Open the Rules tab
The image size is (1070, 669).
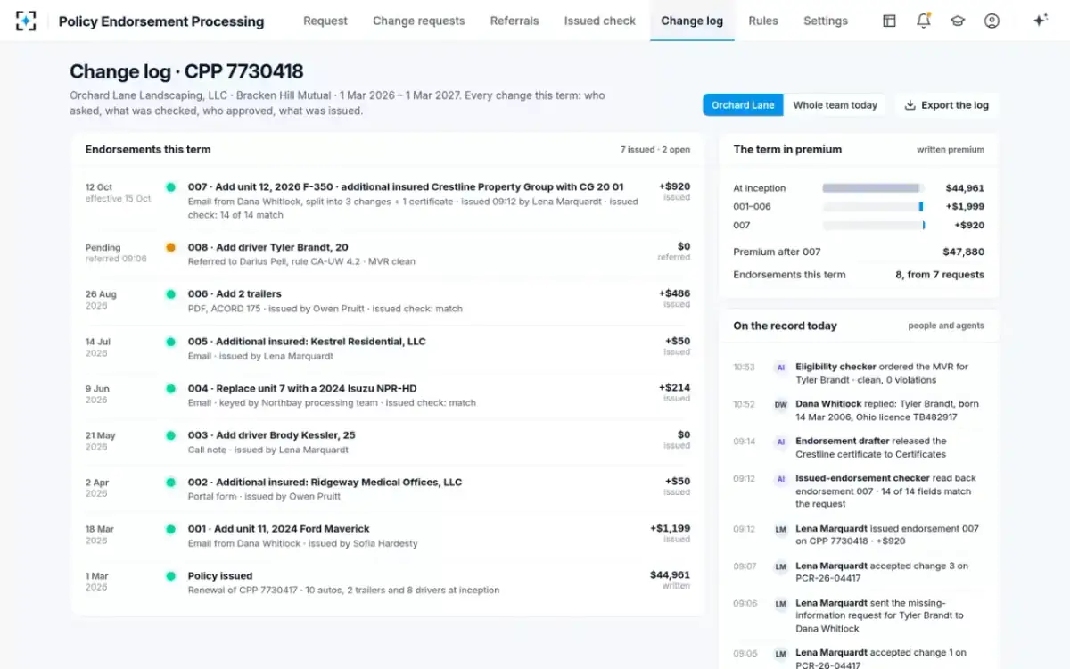[x=763, y=21]
